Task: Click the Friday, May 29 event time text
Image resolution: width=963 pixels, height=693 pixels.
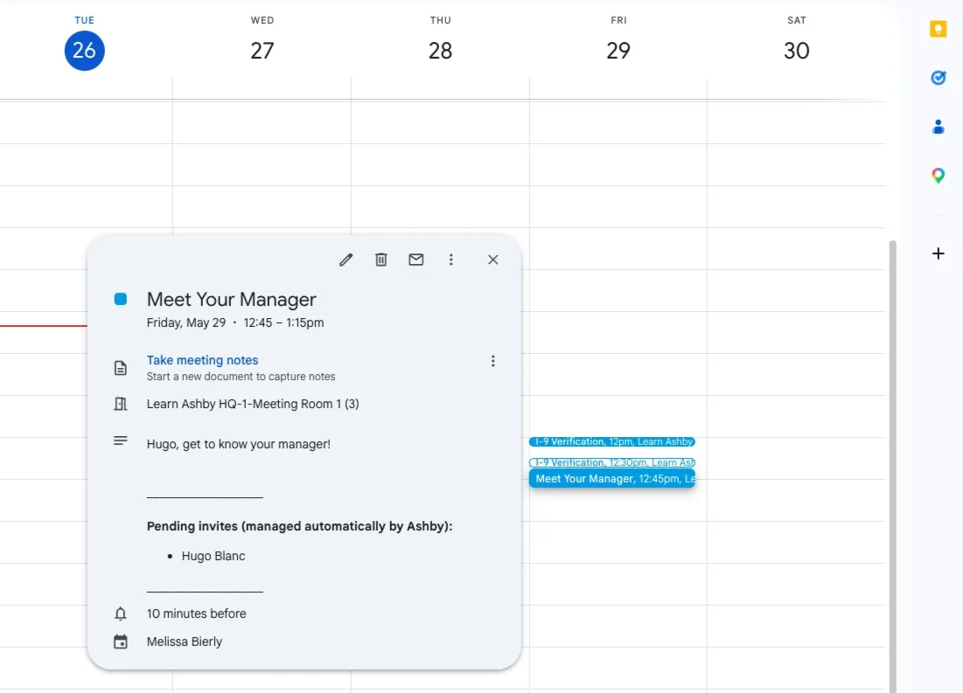Action: click(x=235, y=322)
